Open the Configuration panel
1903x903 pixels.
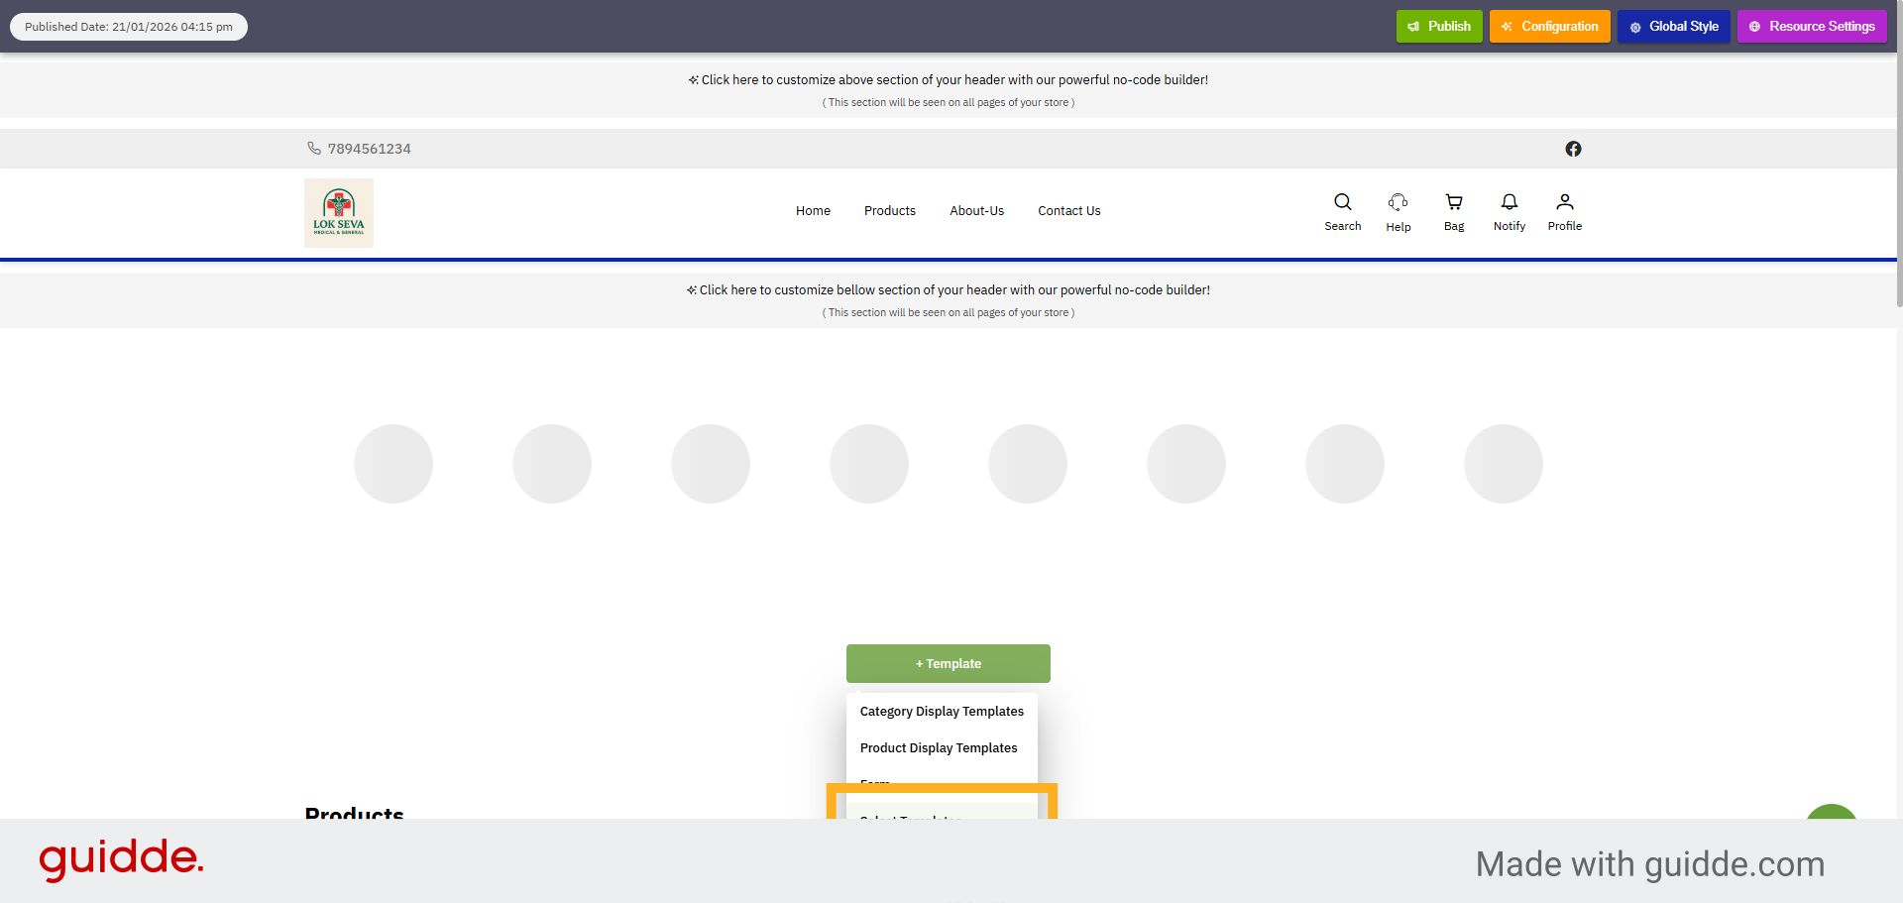pos(1549,26)
